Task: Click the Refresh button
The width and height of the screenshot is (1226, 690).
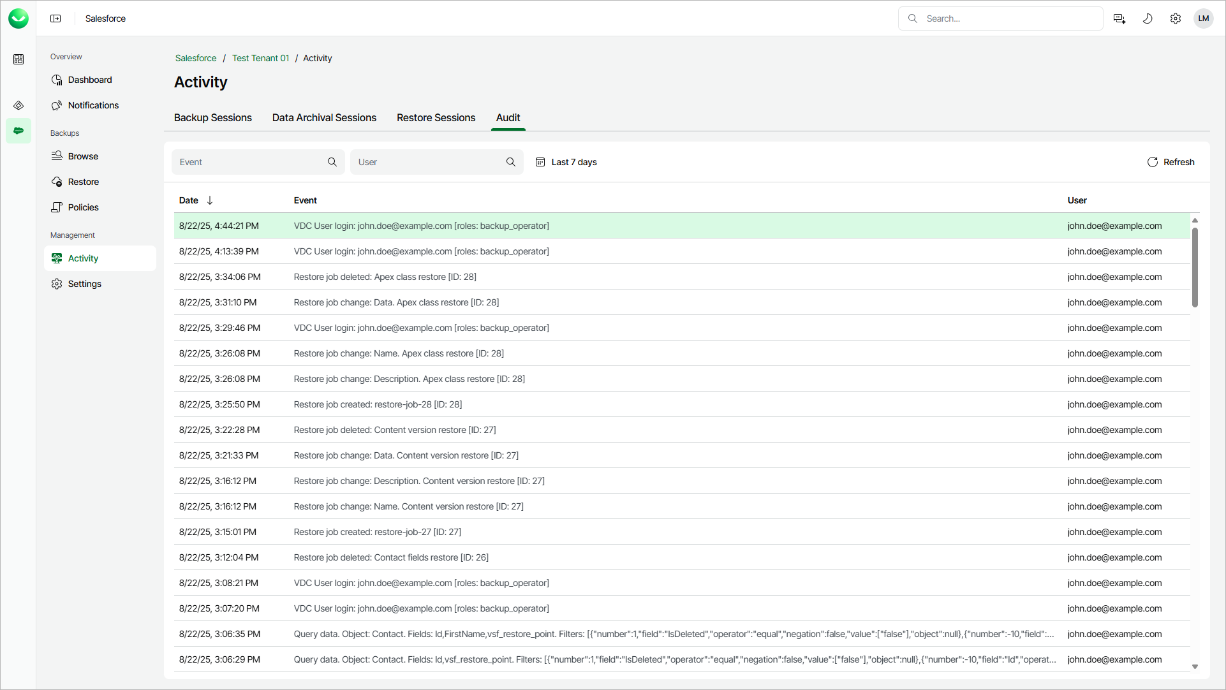Action: [1171, 162]
